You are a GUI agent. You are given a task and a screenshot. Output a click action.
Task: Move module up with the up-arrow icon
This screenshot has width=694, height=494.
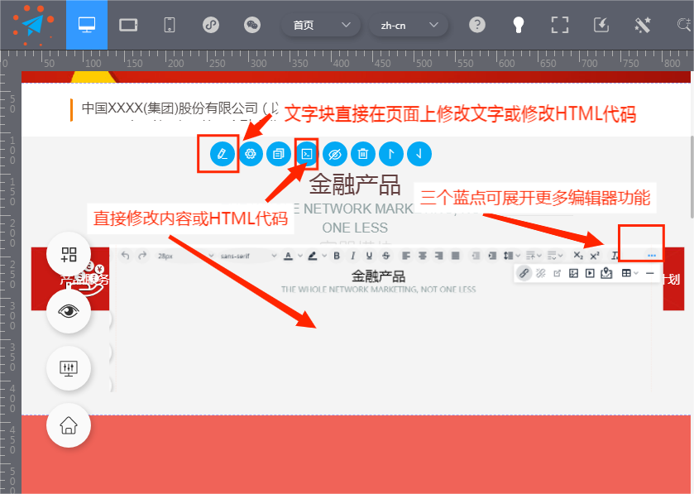(391, 154)
